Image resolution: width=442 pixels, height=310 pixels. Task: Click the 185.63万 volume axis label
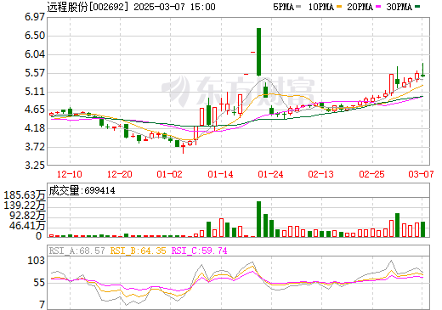[x=25, y=195]
